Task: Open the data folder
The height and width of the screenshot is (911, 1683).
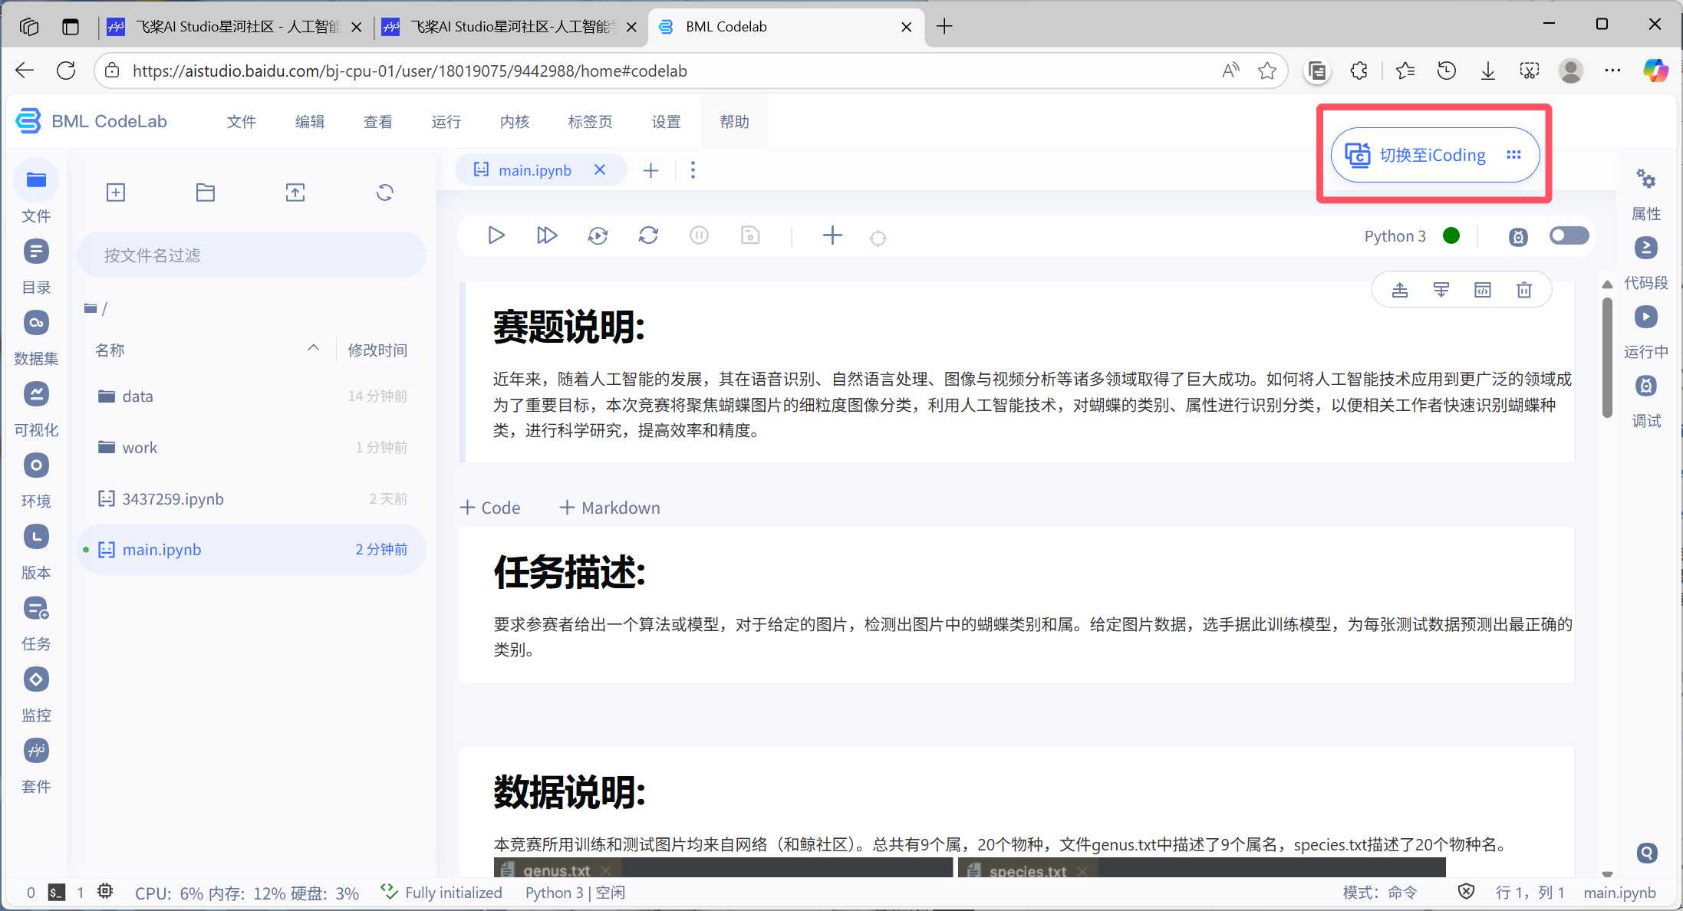Action: (x=137, y=396)
